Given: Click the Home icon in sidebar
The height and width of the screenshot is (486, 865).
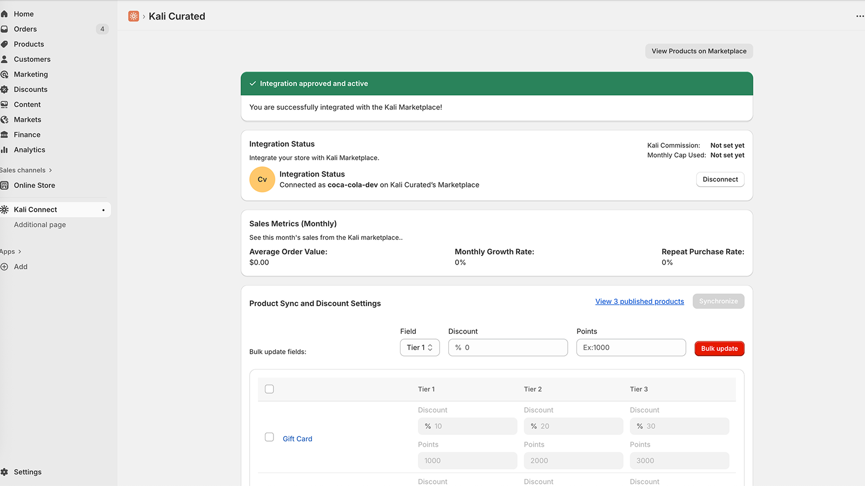Looking at the screenshot, I should click(x=4, y=14).
